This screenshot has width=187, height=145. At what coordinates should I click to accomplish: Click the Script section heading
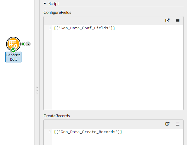54,3
